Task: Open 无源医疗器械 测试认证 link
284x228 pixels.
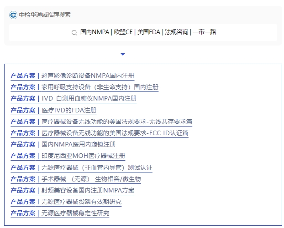Action: (x=97, y=167)
